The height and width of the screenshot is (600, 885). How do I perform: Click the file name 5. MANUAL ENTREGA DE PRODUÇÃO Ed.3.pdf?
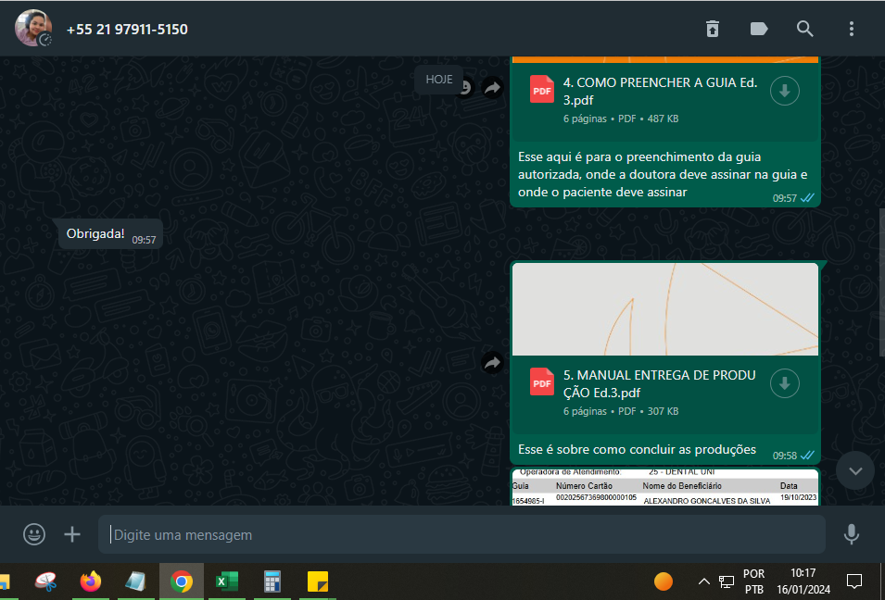[659, 383]
